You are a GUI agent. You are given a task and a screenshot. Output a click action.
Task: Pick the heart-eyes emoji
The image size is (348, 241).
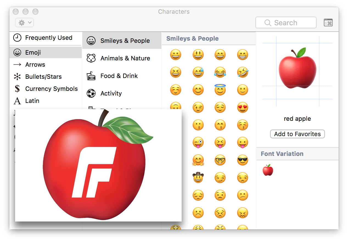243,107
